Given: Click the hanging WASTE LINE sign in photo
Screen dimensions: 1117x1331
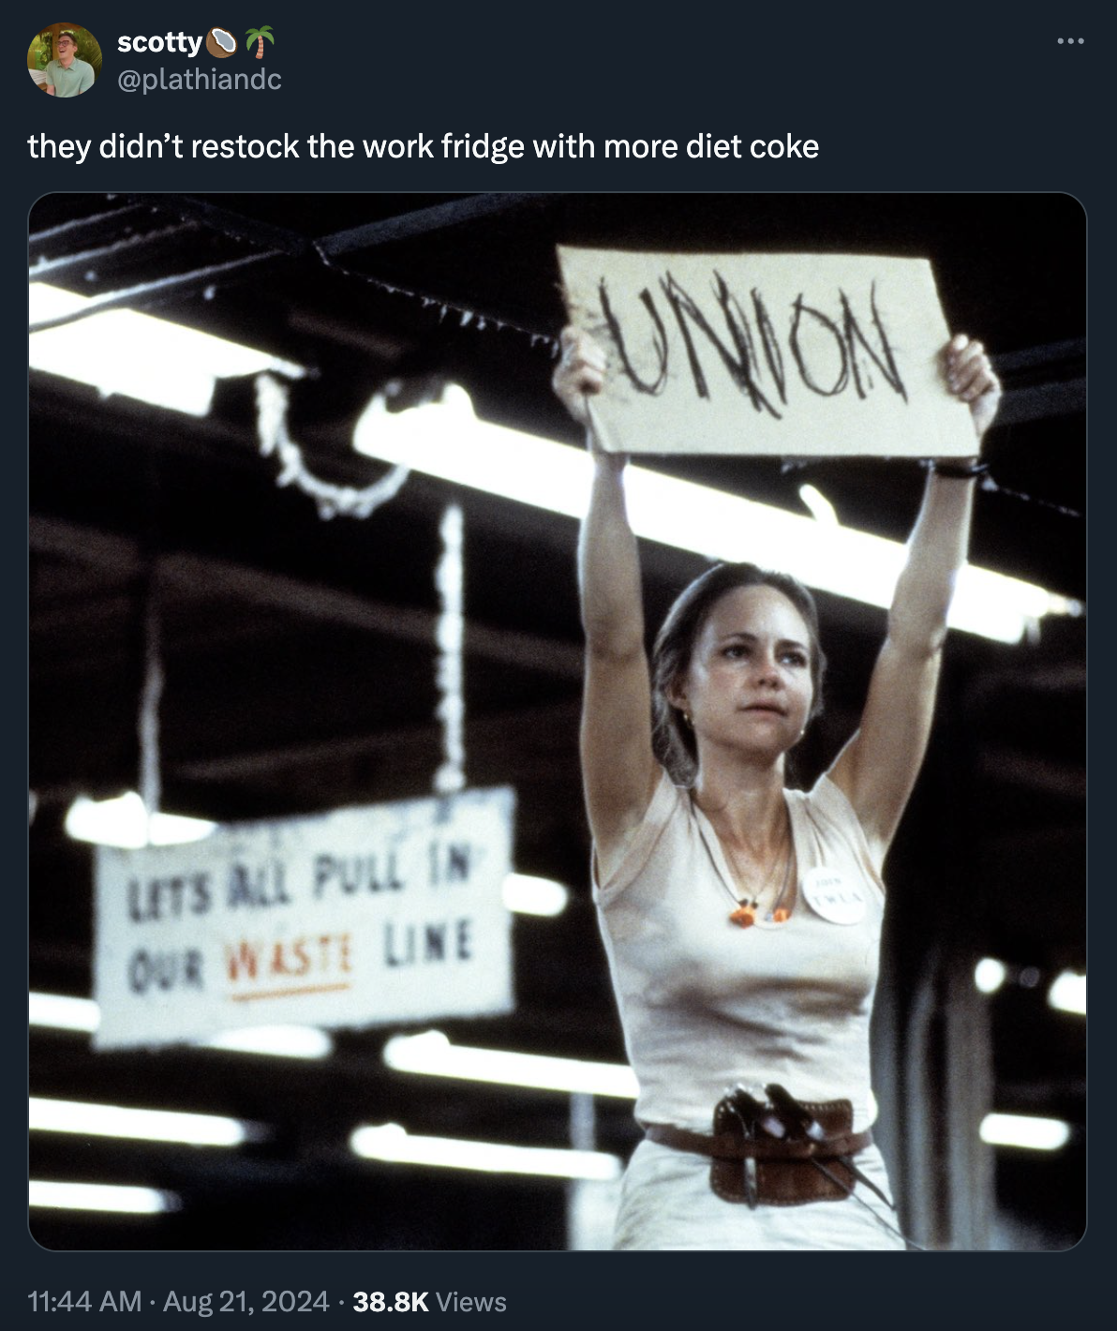Looking at the screenshot, I should point(304,917).
